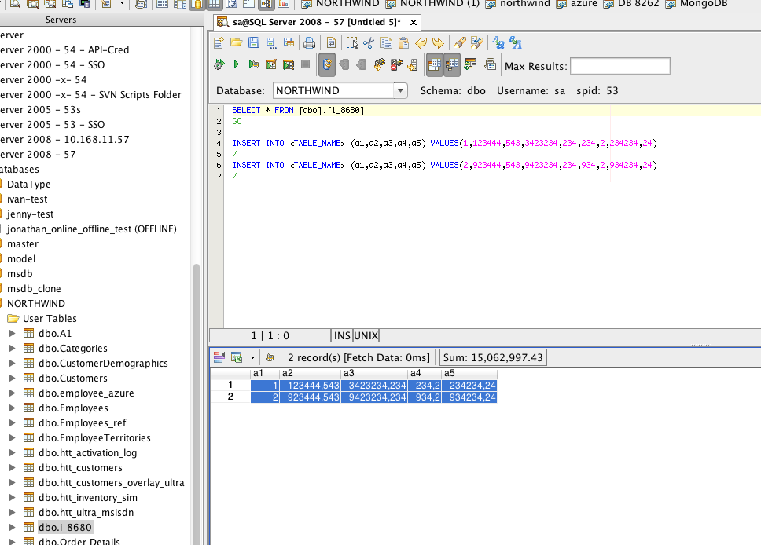Open the dropdown arrow in top toolbar
Image resolution: width=761 pixels, height=545 pixels.
[x=122, y=4]
